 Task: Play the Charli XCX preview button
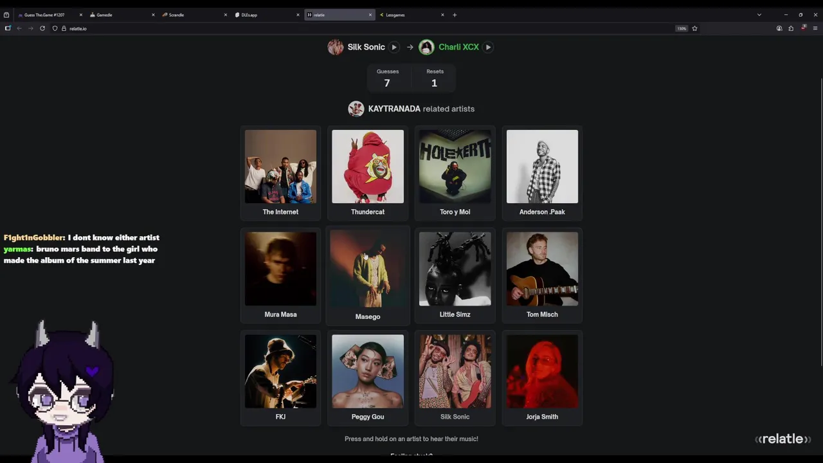pyautogui.click(x=488, y=47)
